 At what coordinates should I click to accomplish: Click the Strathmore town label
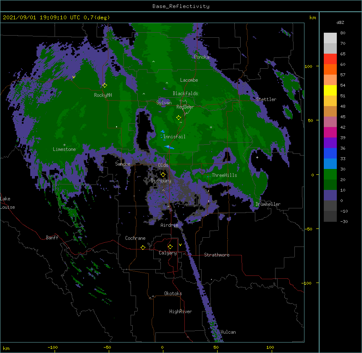click(x=217, y=255)
